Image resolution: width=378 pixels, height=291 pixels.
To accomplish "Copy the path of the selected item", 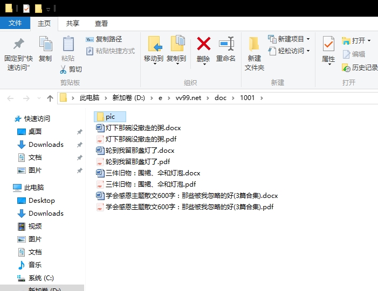I will coord(104,39).
